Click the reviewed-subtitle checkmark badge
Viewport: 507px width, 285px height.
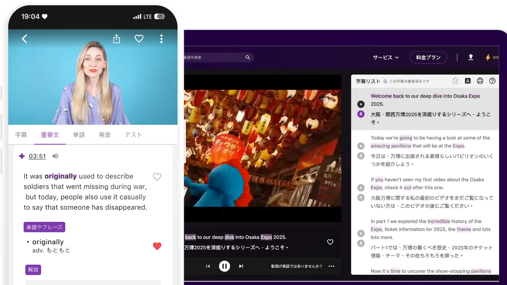[385, 81]
